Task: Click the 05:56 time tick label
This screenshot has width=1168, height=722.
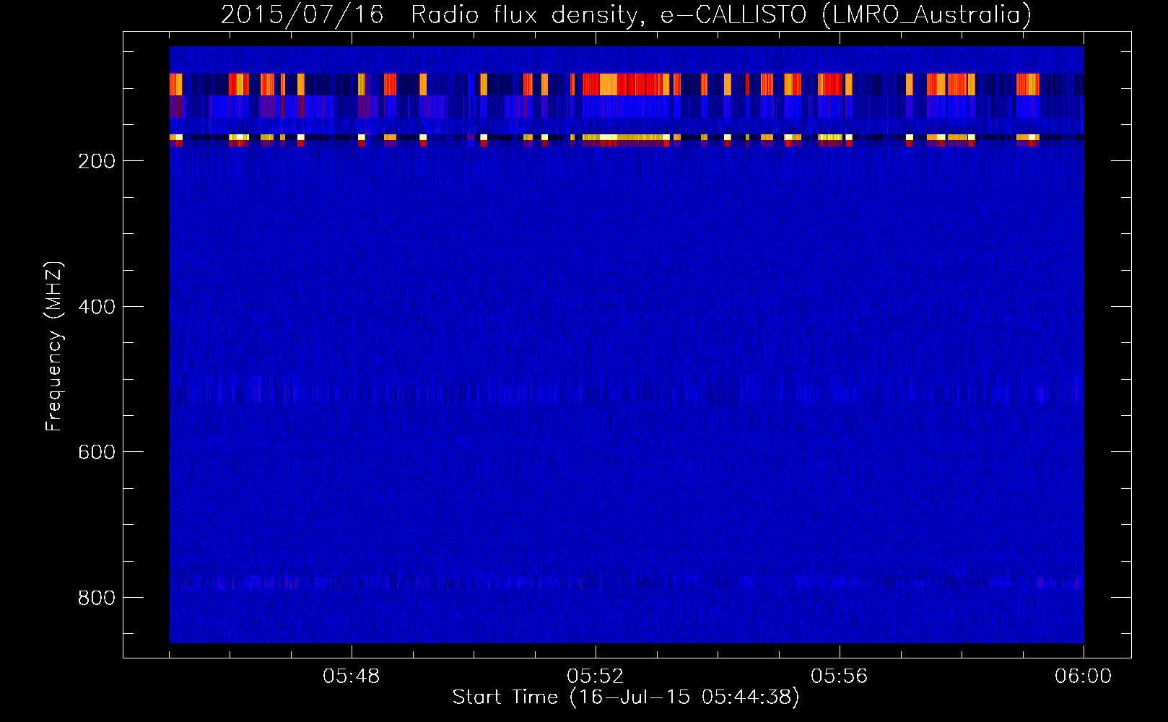Action: point(840,677)
